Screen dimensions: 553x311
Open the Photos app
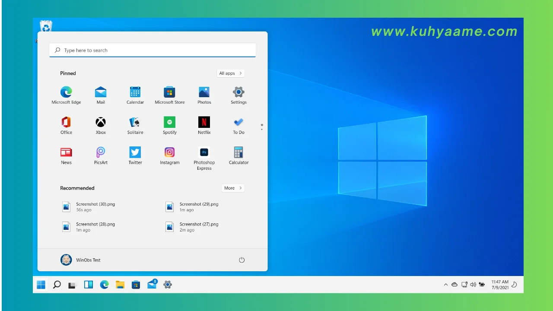pos(204,95)
